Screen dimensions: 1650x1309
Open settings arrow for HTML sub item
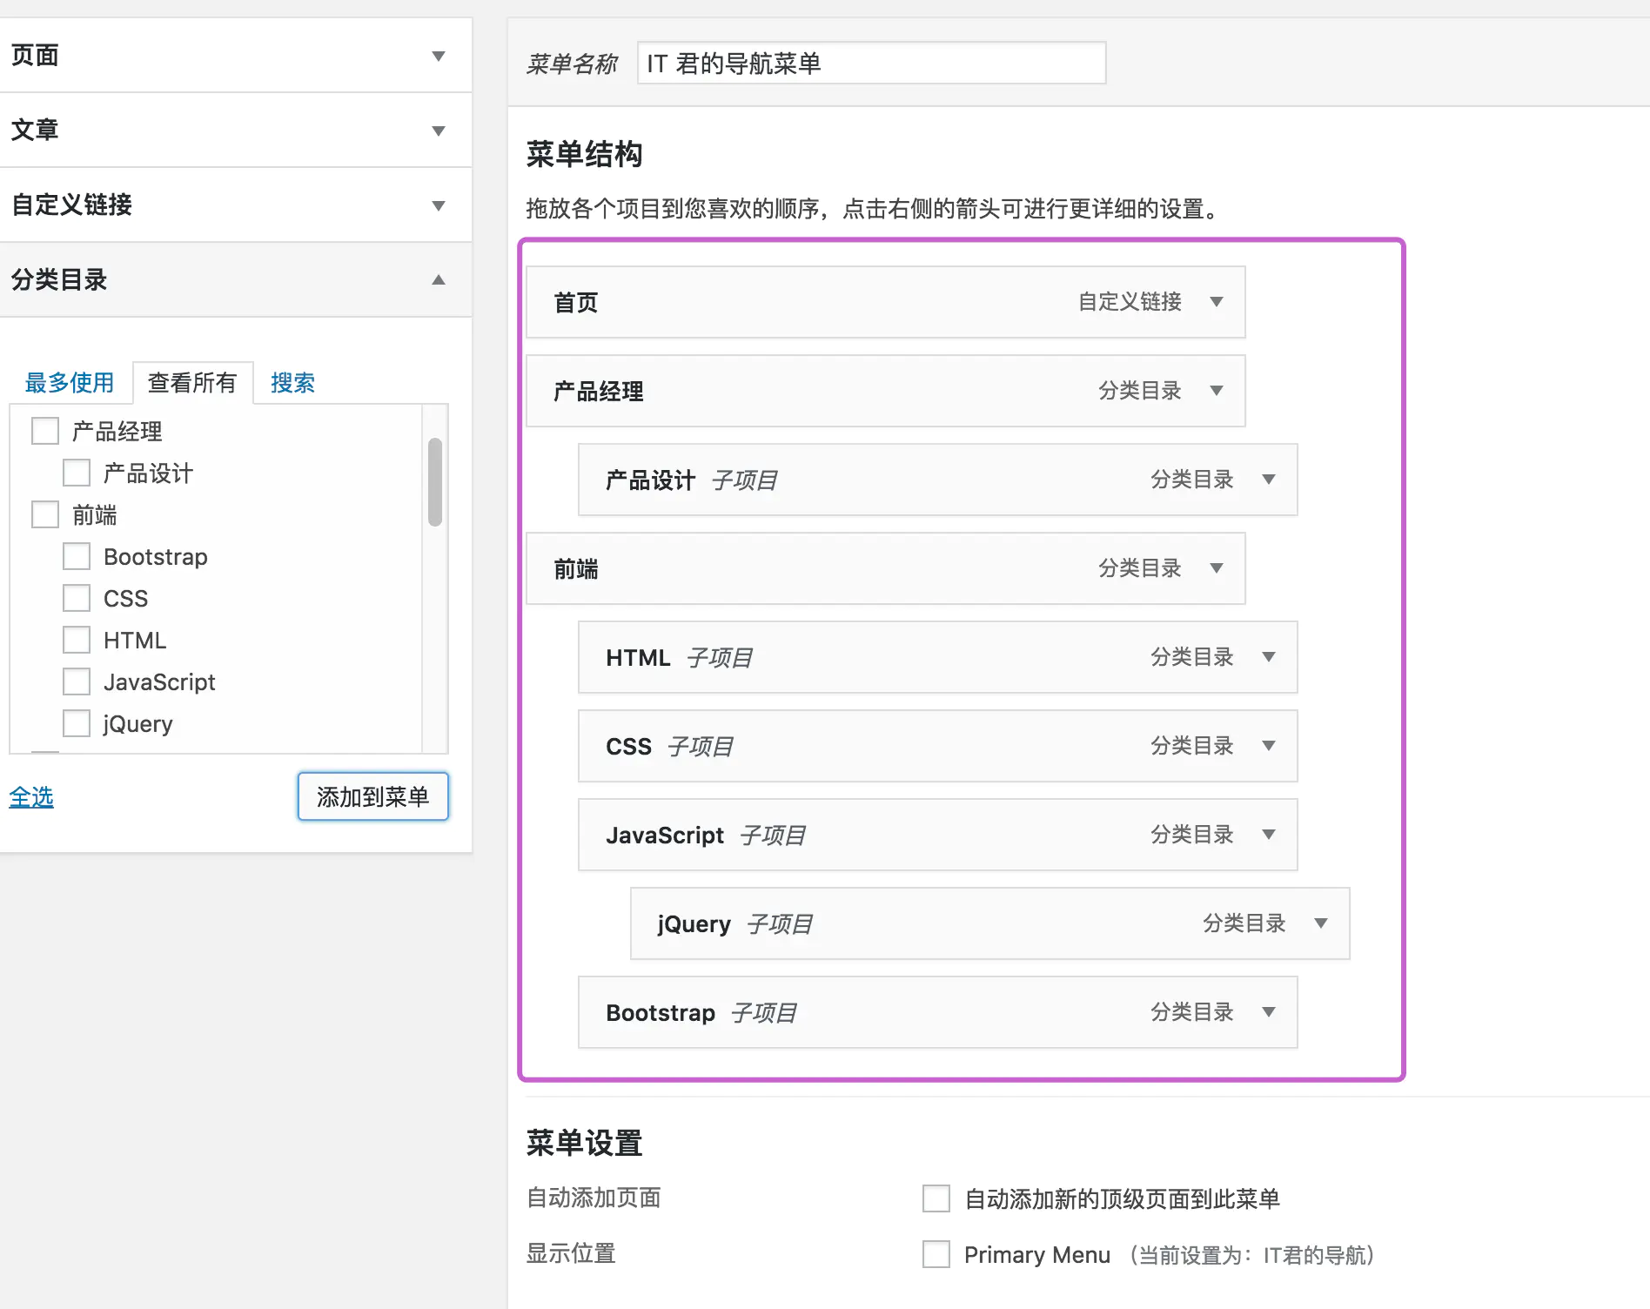pos(1269,657)
